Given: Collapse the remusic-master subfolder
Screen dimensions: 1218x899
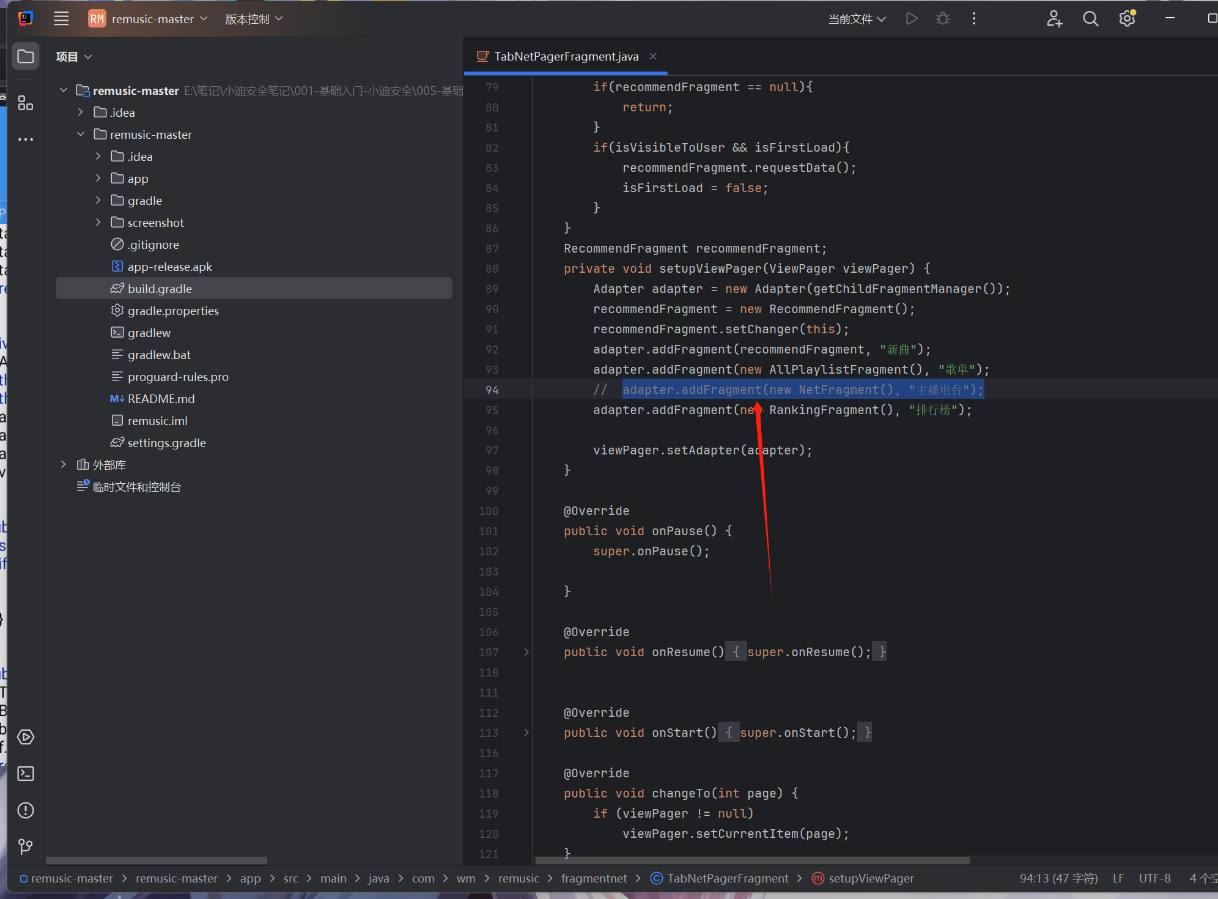Looking at the screenshot, I should point(81,135).
